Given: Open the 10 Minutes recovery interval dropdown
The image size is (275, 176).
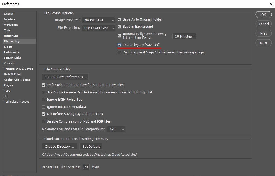Looking at the screenshot, I should (184, 36).
